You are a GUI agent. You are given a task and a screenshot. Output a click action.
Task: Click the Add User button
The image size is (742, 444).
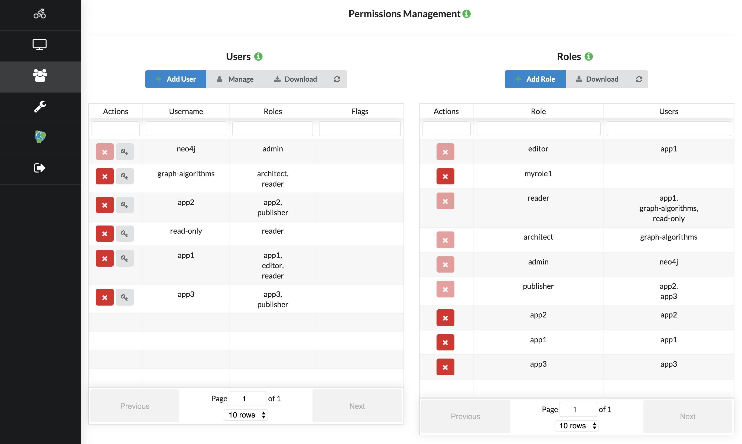(x=175, y=79)
